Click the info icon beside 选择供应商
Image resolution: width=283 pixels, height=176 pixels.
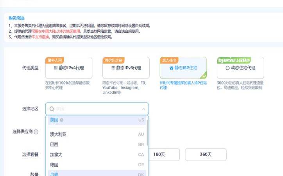[36, 132]
